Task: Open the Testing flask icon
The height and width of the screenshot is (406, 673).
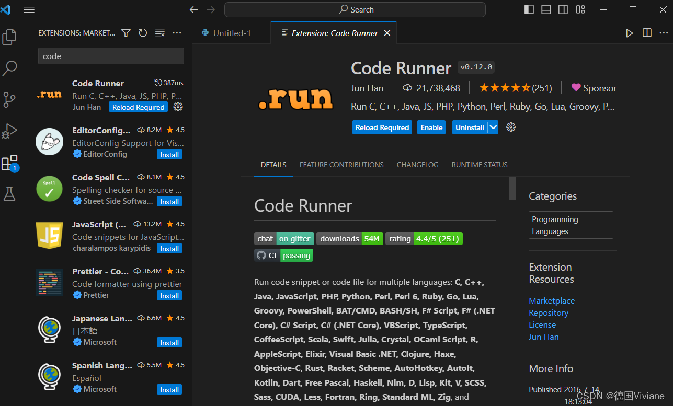Action: click(x=9, y=194)
